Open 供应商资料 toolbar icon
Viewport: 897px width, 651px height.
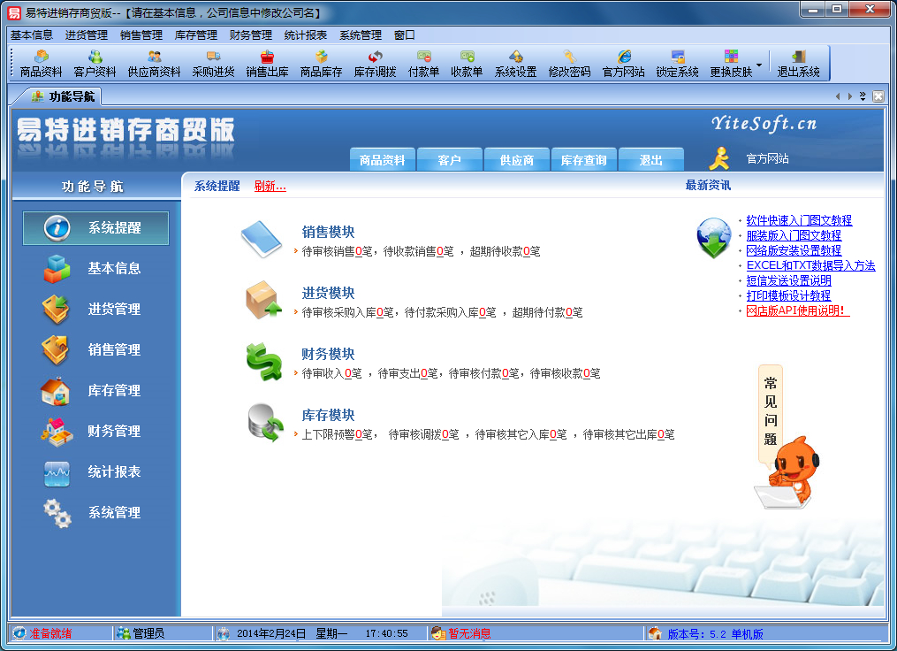(x=154, y=64)
